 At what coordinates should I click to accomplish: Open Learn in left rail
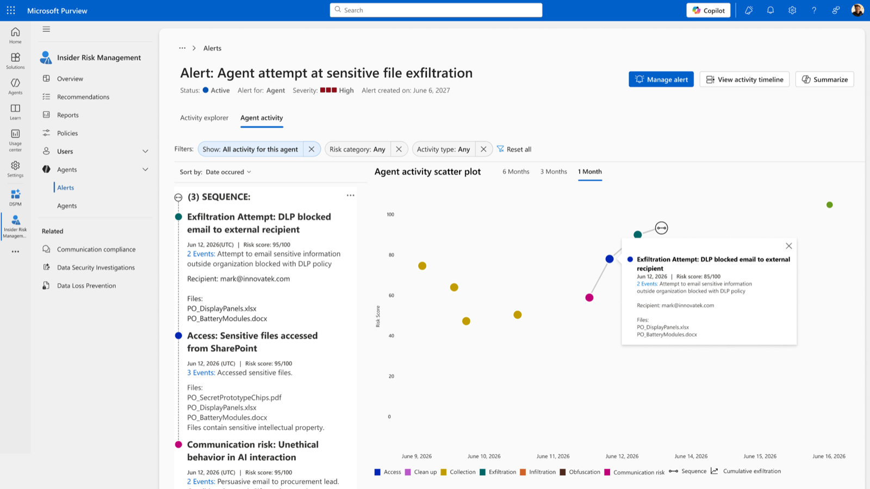(15, 112)
